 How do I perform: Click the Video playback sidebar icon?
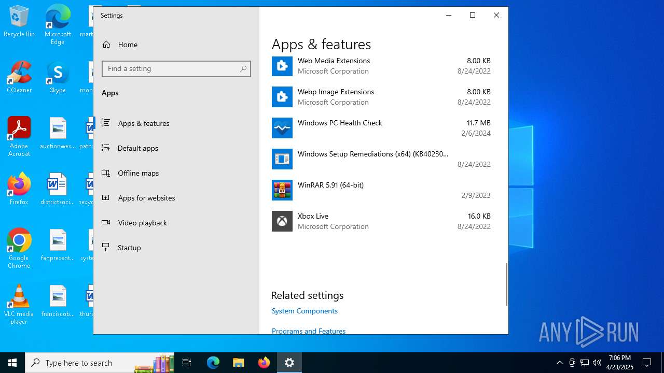pos(106,222)
